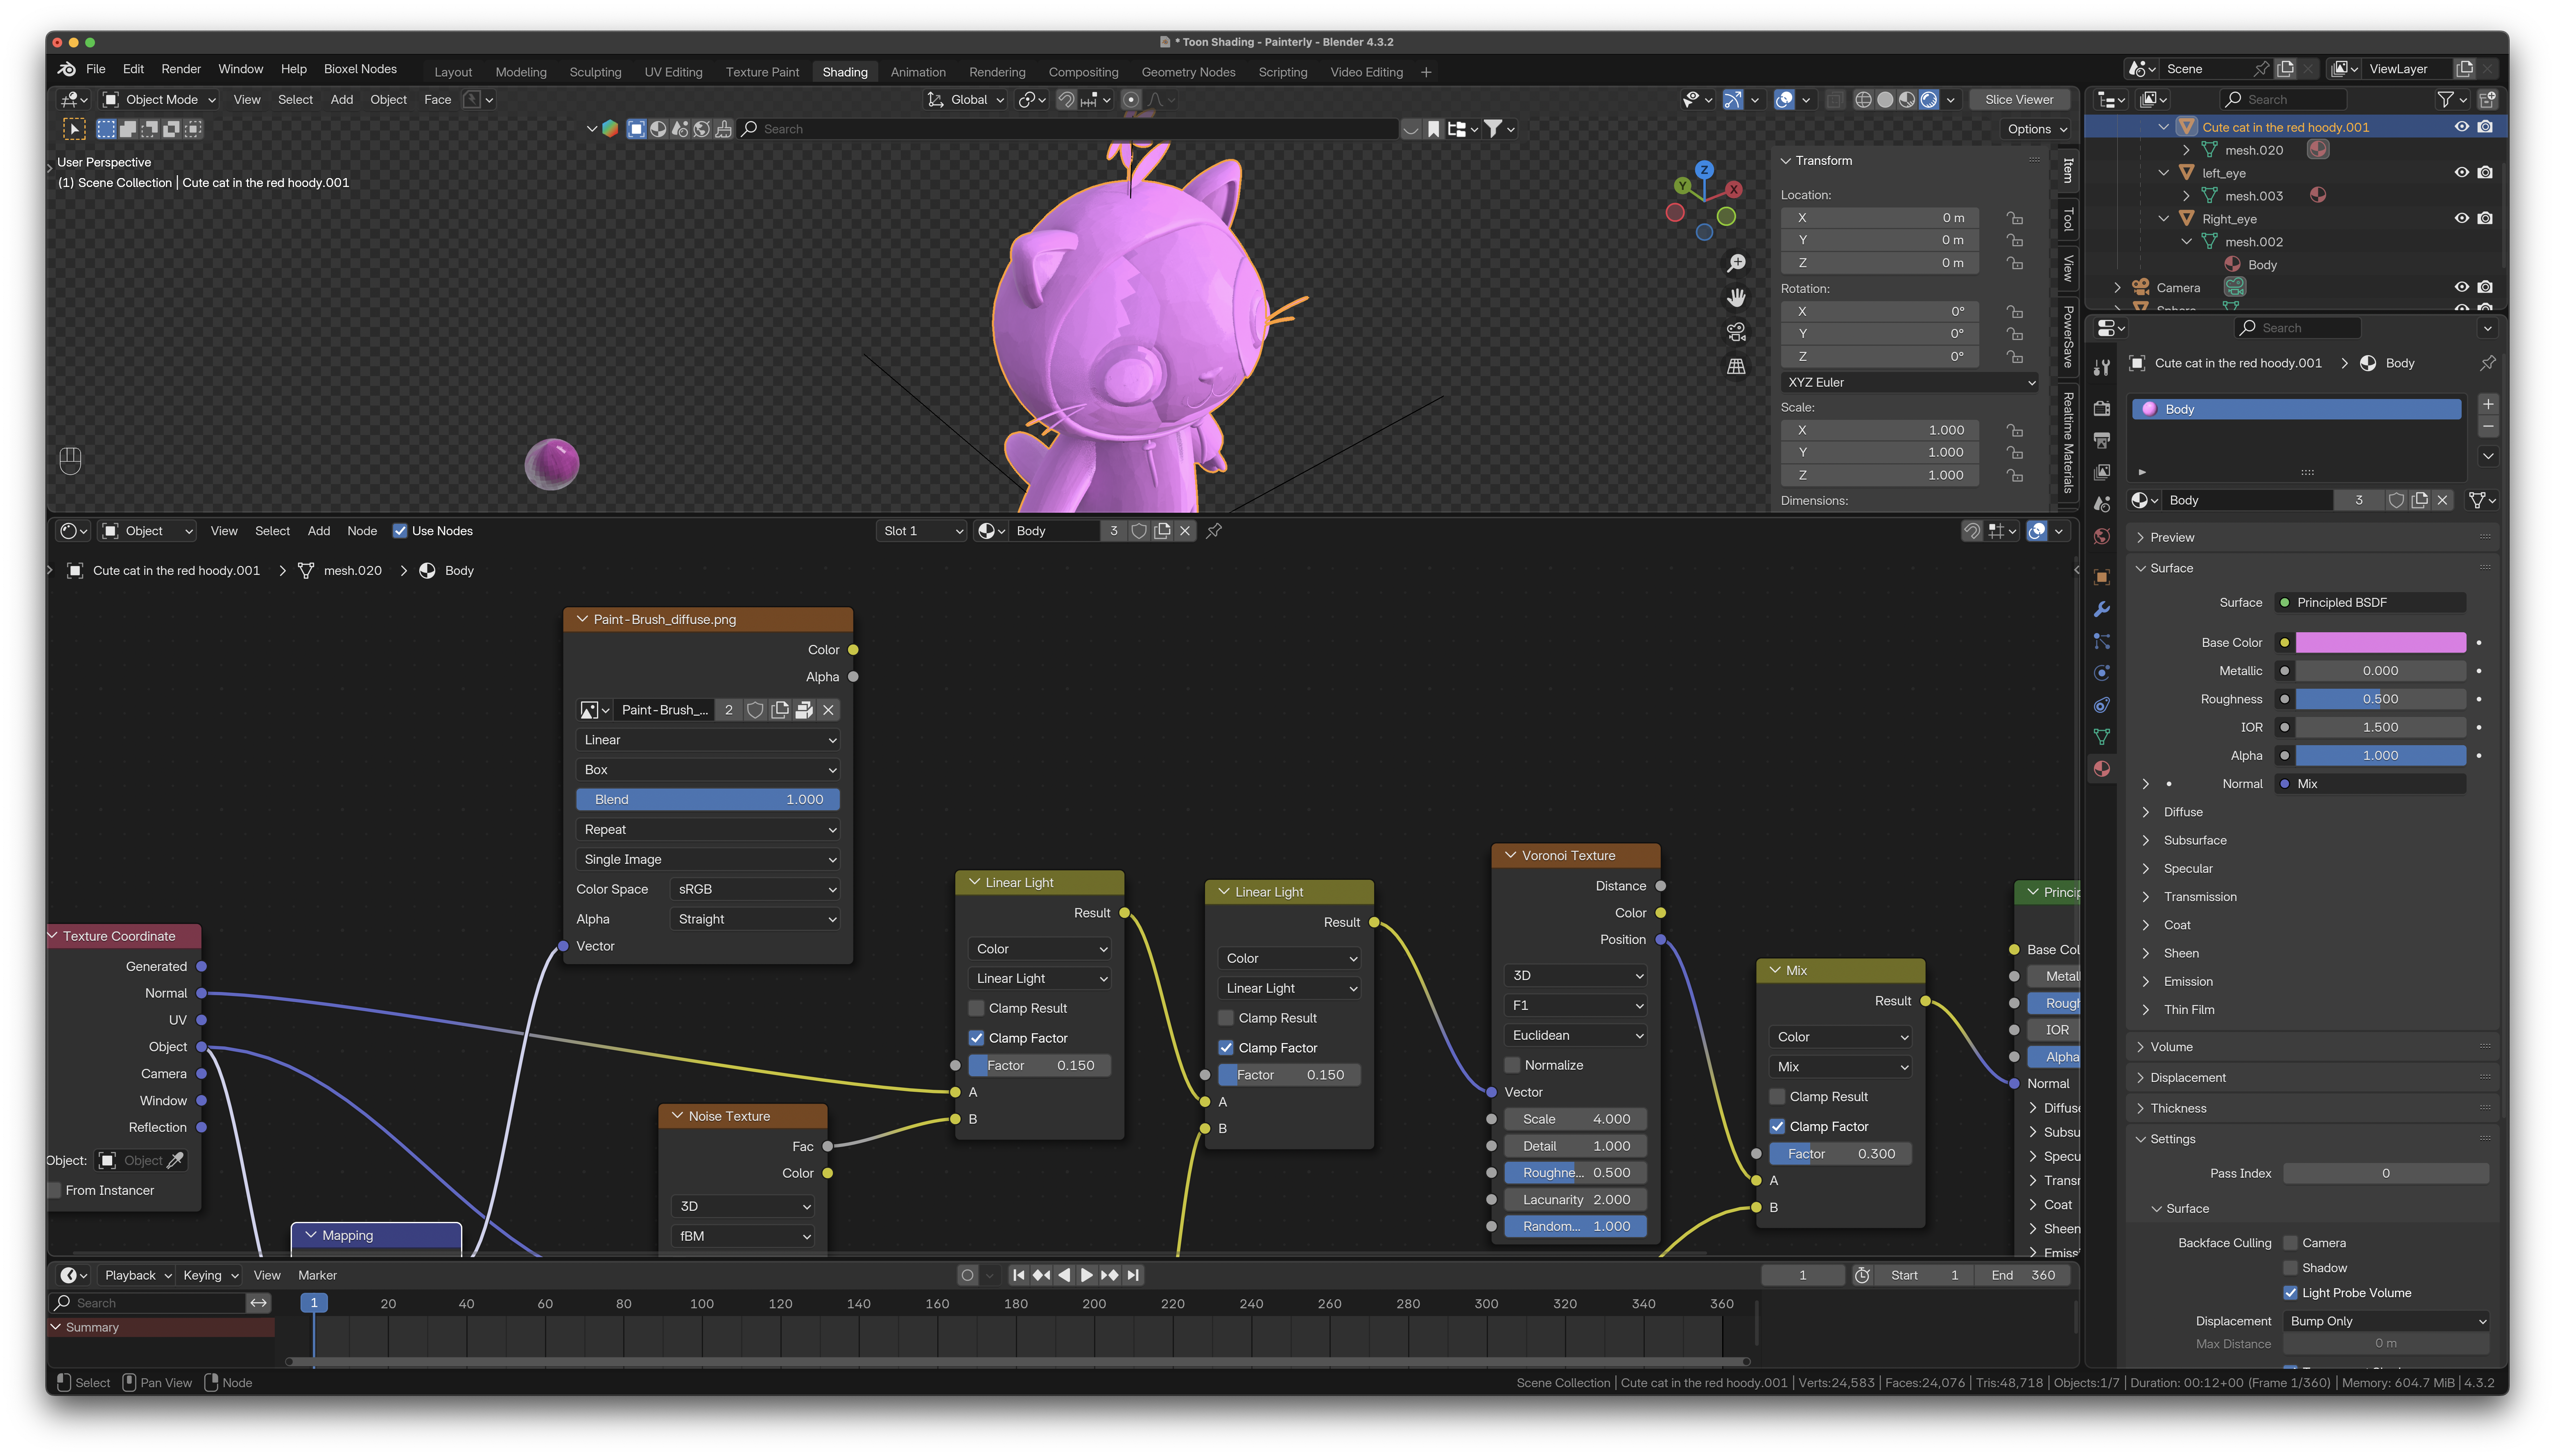The image size is (2555, 1456).
Task: Switch to the Texture Paint workspace tab
Action: point(762,72)
